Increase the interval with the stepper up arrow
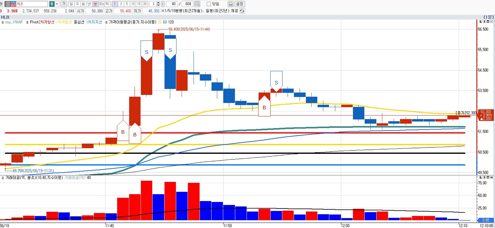495x228 pixels. pyautogui.click(x=158, y=3)
